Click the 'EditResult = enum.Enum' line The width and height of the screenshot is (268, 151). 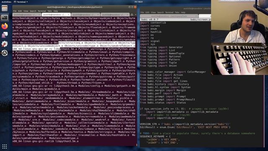tap(185, 127)
